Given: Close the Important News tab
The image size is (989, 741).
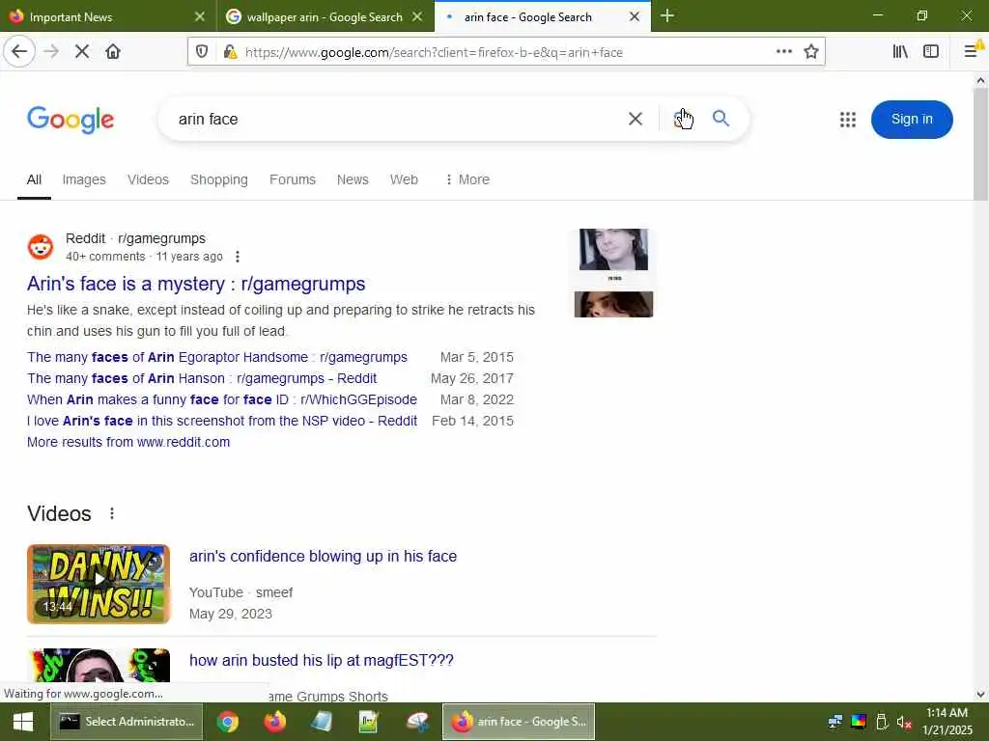Looking at the screenshot, I should tap(199, 17).
